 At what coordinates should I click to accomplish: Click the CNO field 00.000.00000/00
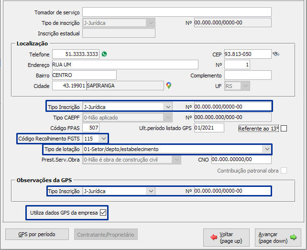coord(241,159)
